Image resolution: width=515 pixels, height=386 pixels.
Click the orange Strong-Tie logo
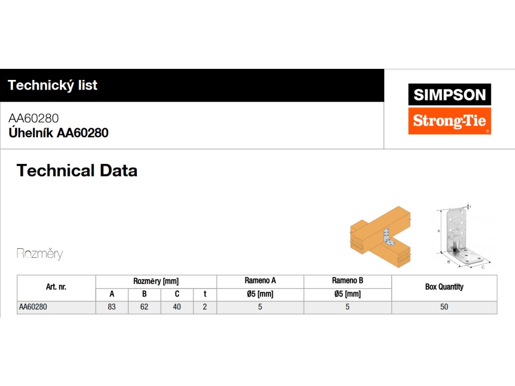coord(449,121)
